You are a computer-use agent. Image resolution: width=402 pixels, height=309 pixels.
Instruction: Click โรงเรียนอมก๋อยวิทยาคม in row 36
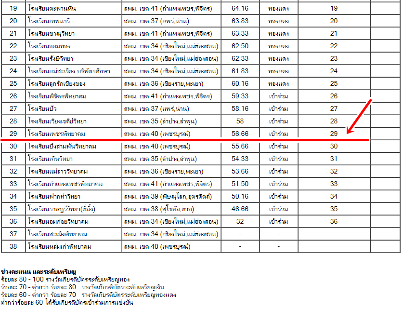tap(57, 221)
